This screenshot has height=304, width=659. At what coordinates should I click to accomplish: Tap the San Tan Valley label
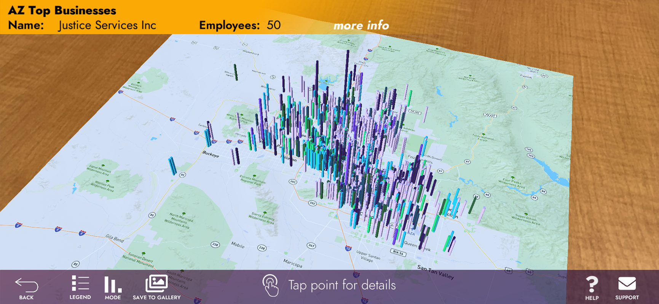(x=436, y=272)
